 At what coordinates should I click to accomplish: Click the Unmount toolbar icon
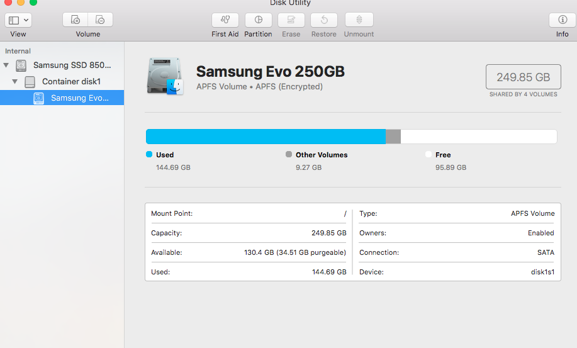[359, 20]
